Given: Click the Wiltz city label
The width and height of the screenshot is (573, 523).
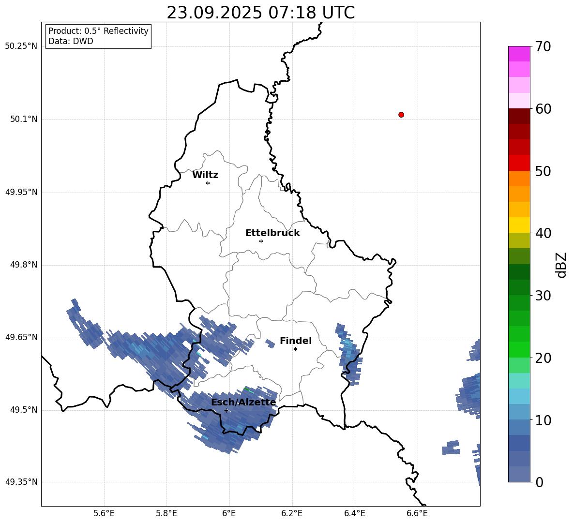Looking at the screenshot, I should [x=205, y=175].
